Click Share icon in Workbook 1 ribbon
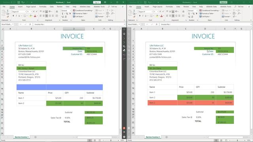Screen dimensions: 253x142 [123, 7]
